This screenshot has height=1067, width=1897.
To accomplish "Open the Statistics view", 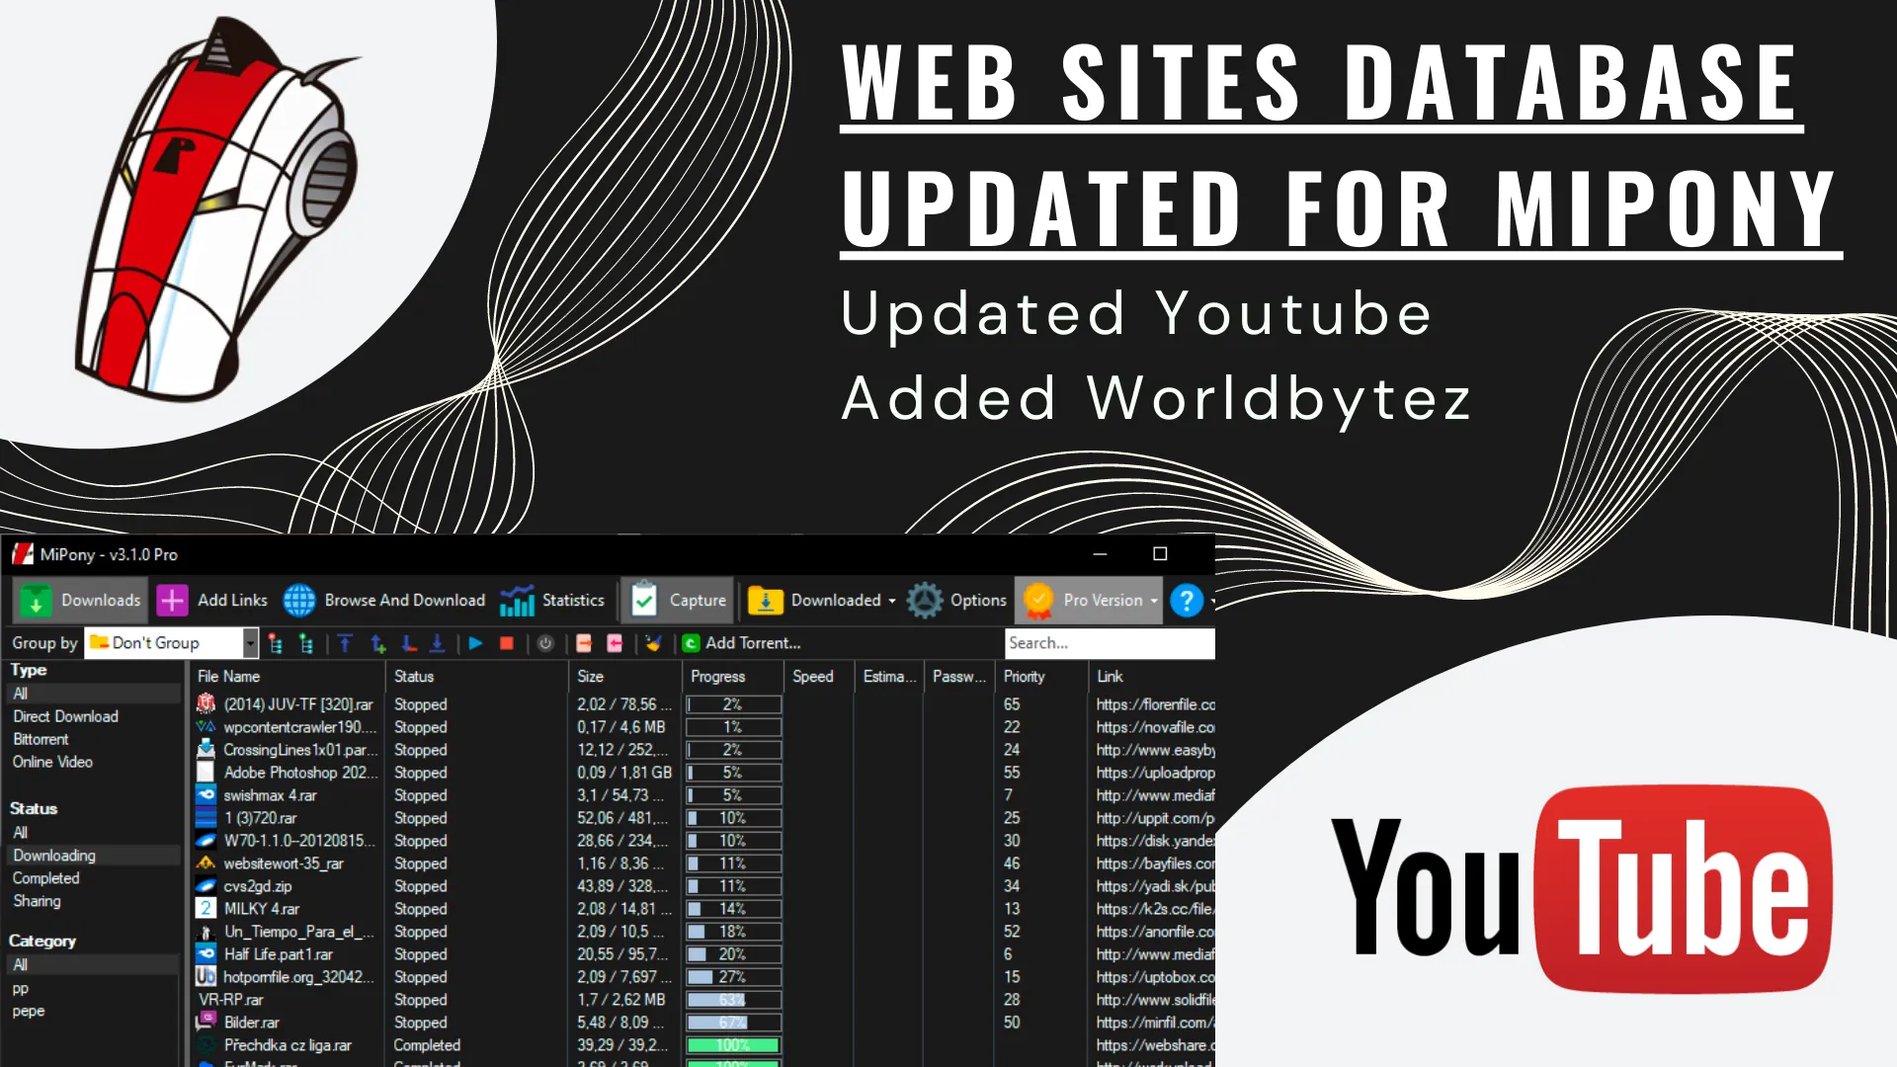I will pyautogui.click(x=552, y=600).
